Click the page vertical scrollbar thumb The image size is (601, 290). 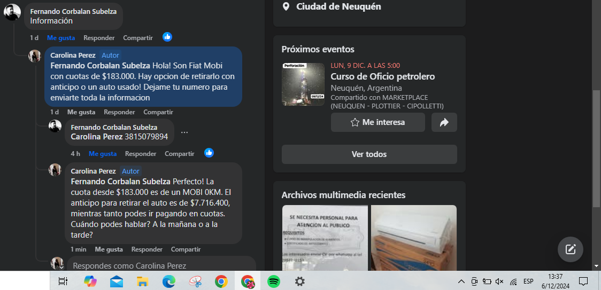click(x=596, y=148)
